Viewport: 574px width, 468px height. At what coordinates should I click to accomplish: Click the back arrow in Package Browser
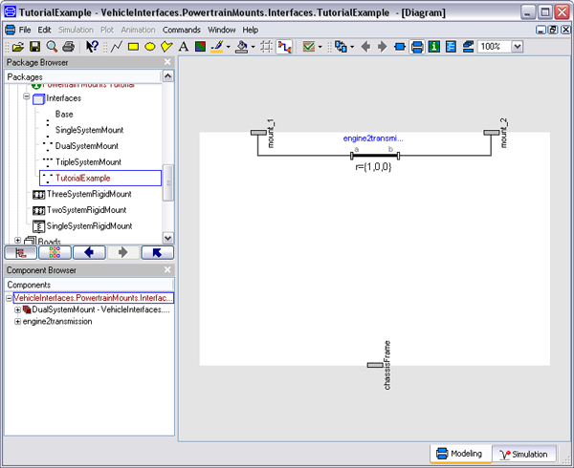tap(88, 253)
